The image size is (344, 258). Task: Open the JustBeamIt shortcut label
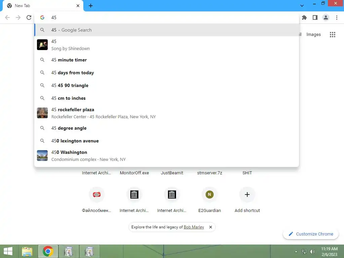(172, 173)
